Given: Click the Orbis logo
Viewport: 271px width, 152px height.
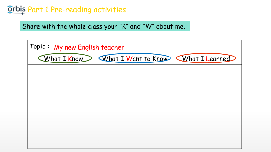Looking at the screenshot, I should (16, 10).
